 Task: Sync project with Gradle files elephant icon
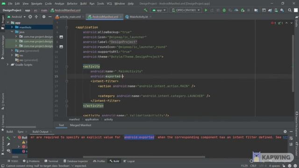tap(270, 10)
